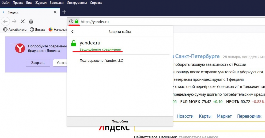The height and width of the screenshot is (138, 265).
Task: Open a new tab with plus icon
Action: (64, 12)
